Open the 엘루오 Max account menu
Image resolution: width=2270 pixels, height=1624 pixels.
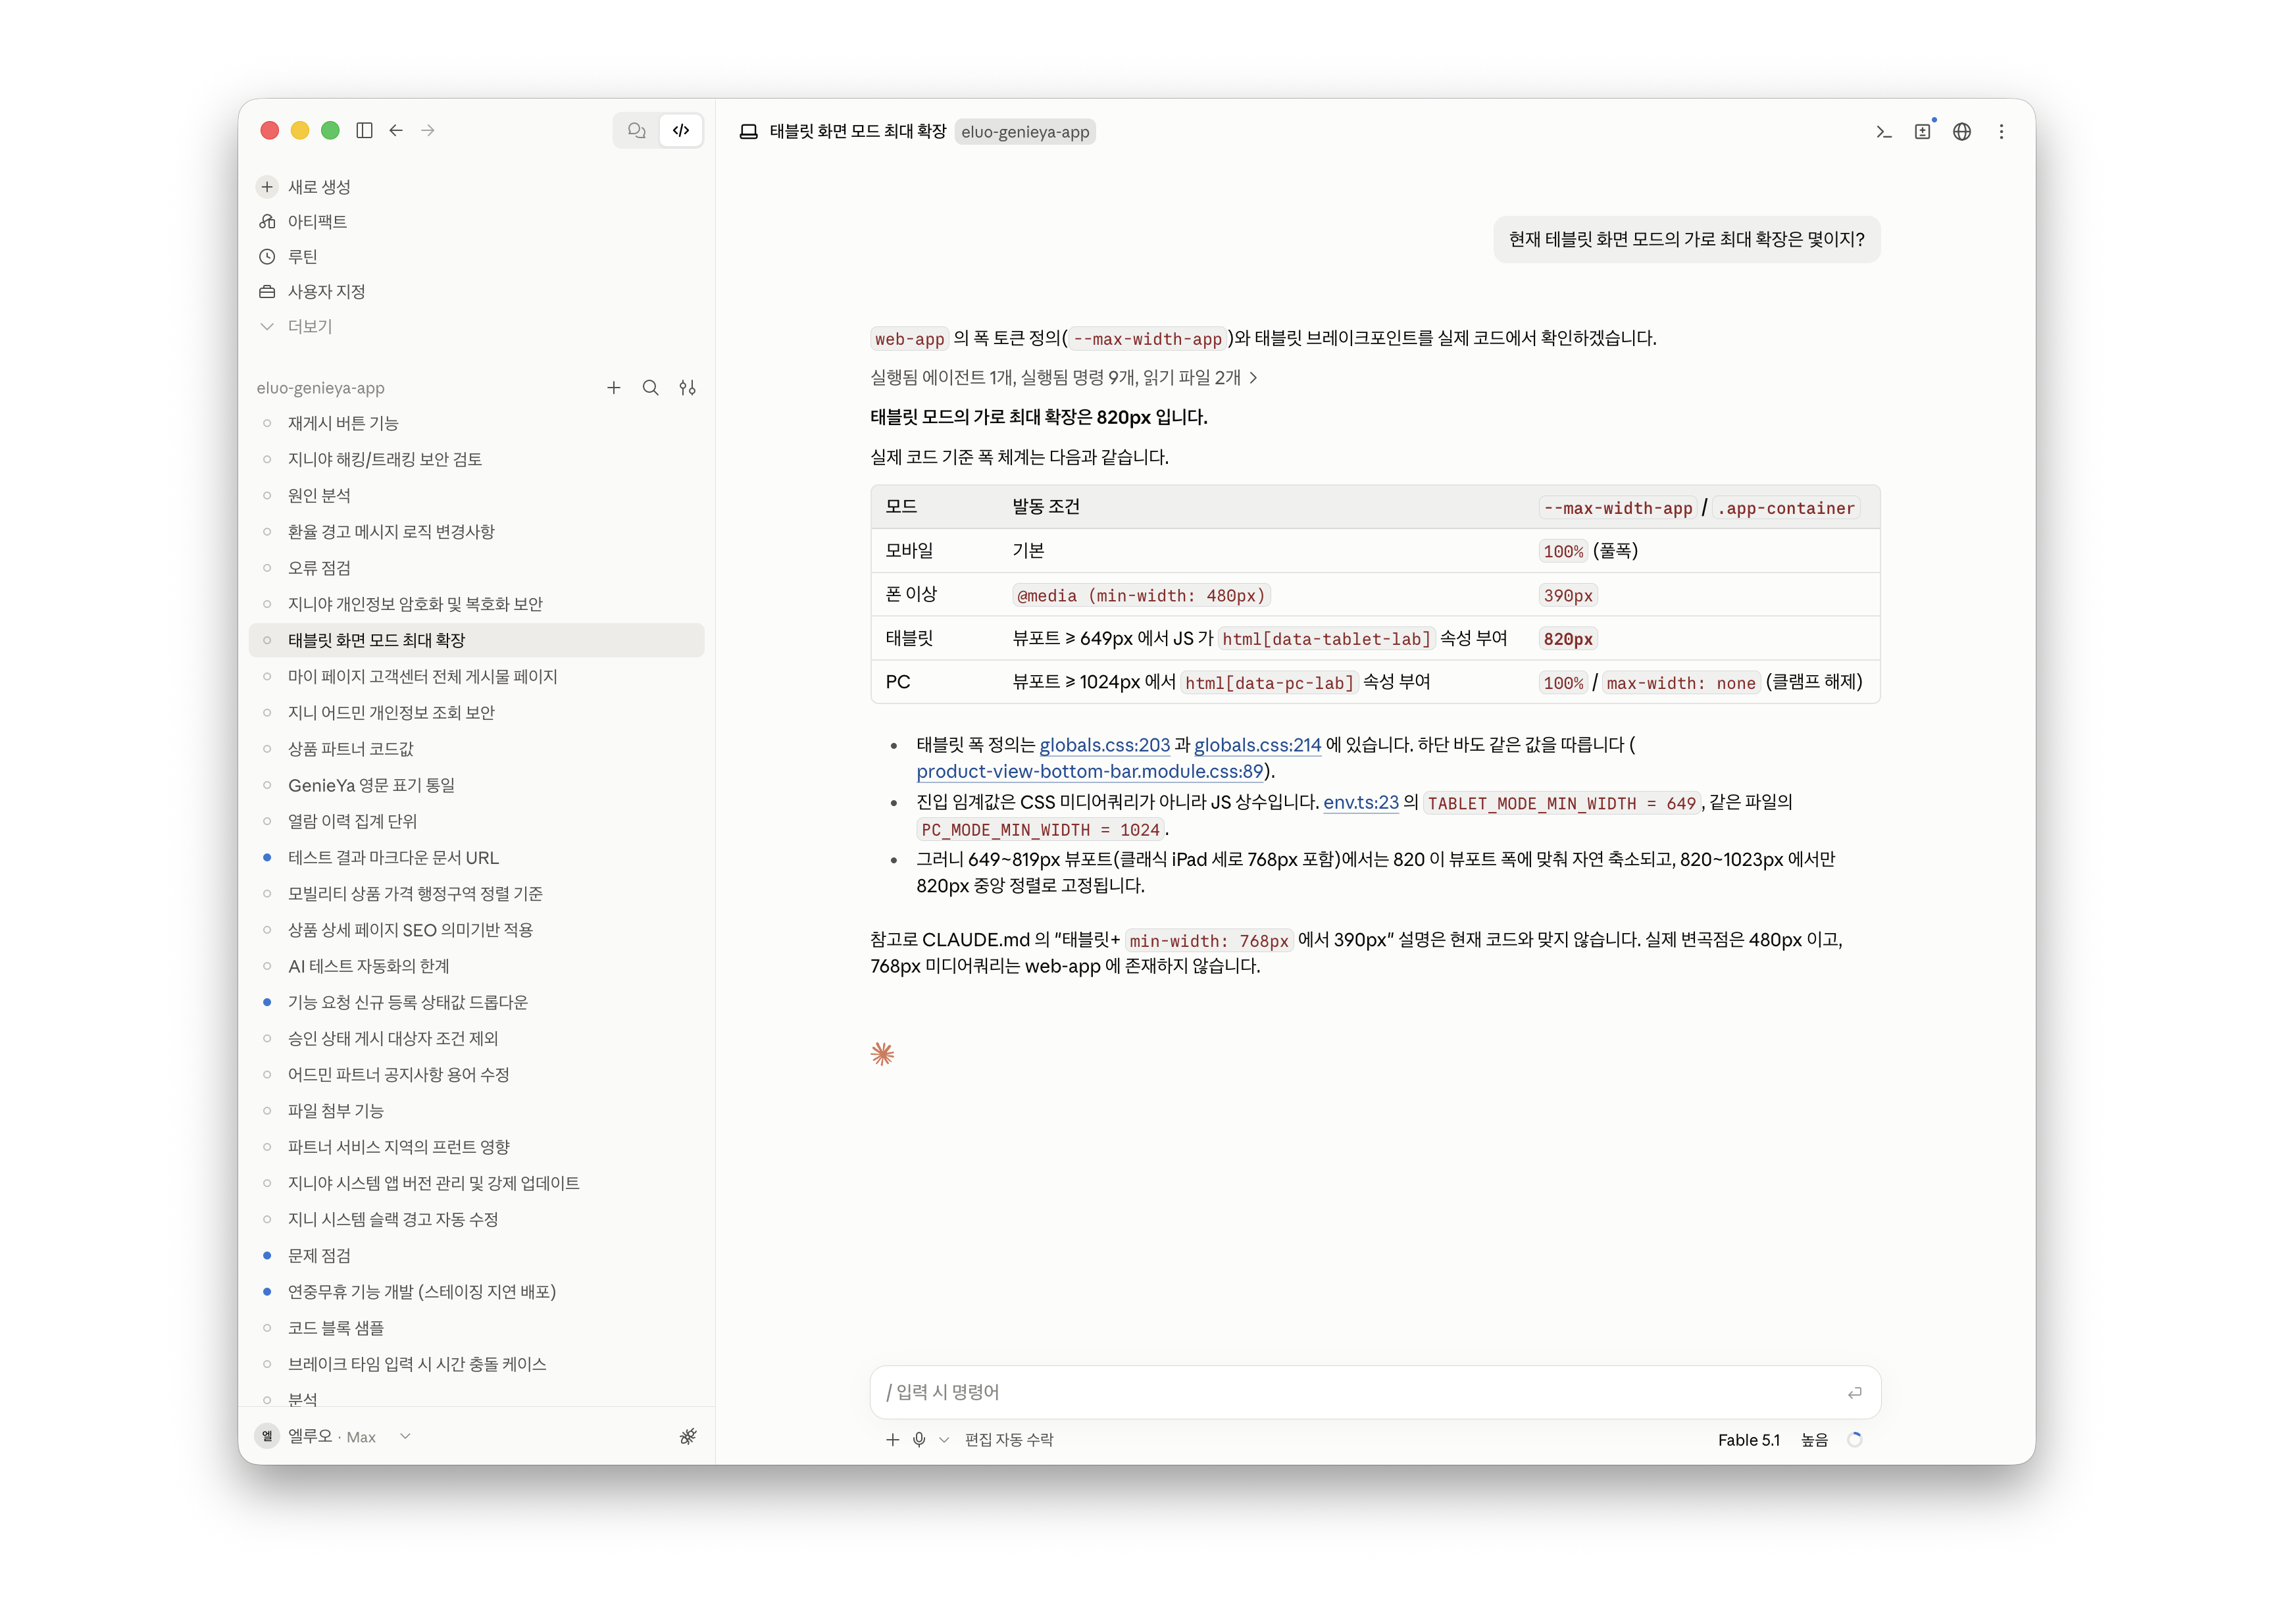click(x=334, y=1436)
